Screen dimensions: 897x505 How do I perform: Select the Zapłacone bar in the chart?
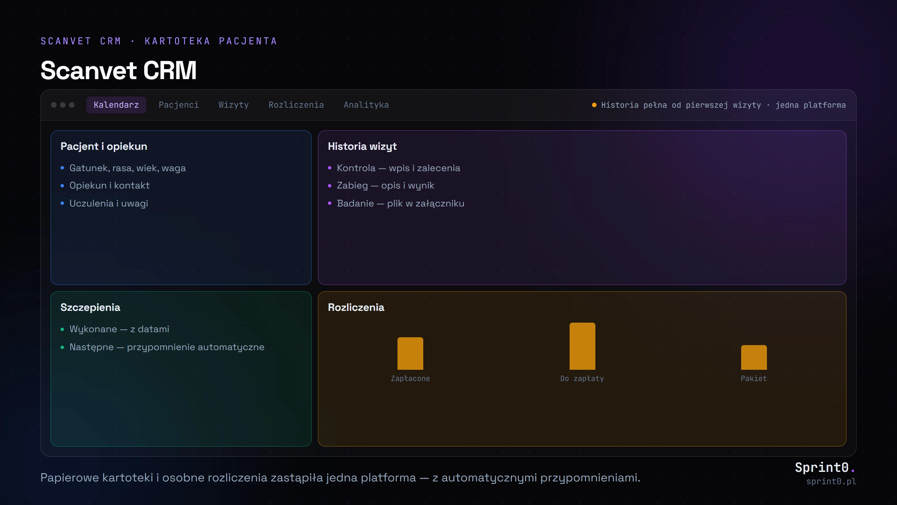pos(410,353)
